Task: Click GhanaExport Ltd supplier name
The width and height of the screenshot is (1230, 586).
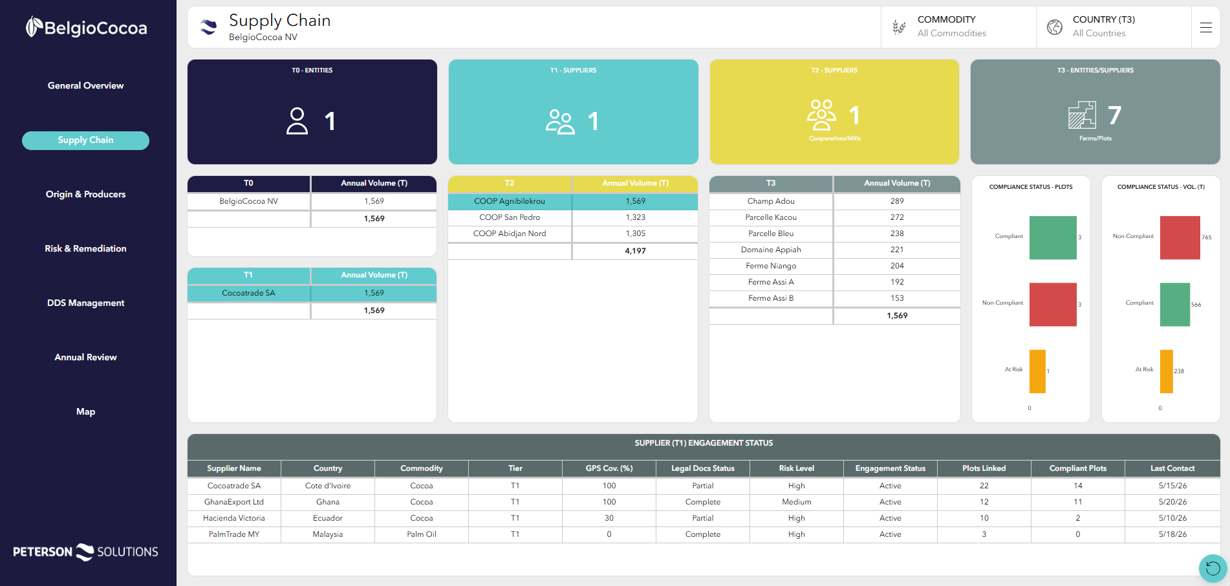Action: 234,502
